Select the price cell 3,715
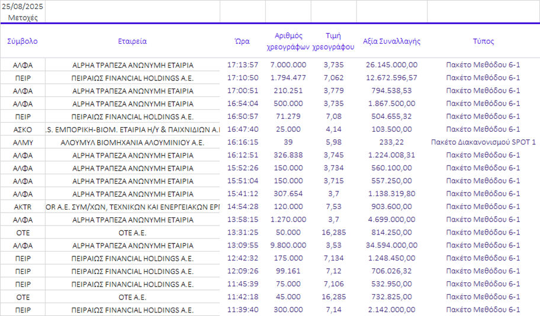The height and width of the screenshot is (316, 540). 333,181
